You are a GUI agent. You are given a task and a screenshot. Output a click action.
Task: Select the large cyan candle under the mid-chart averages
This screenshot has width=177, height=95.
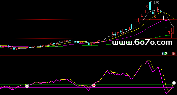coord(88,44)
